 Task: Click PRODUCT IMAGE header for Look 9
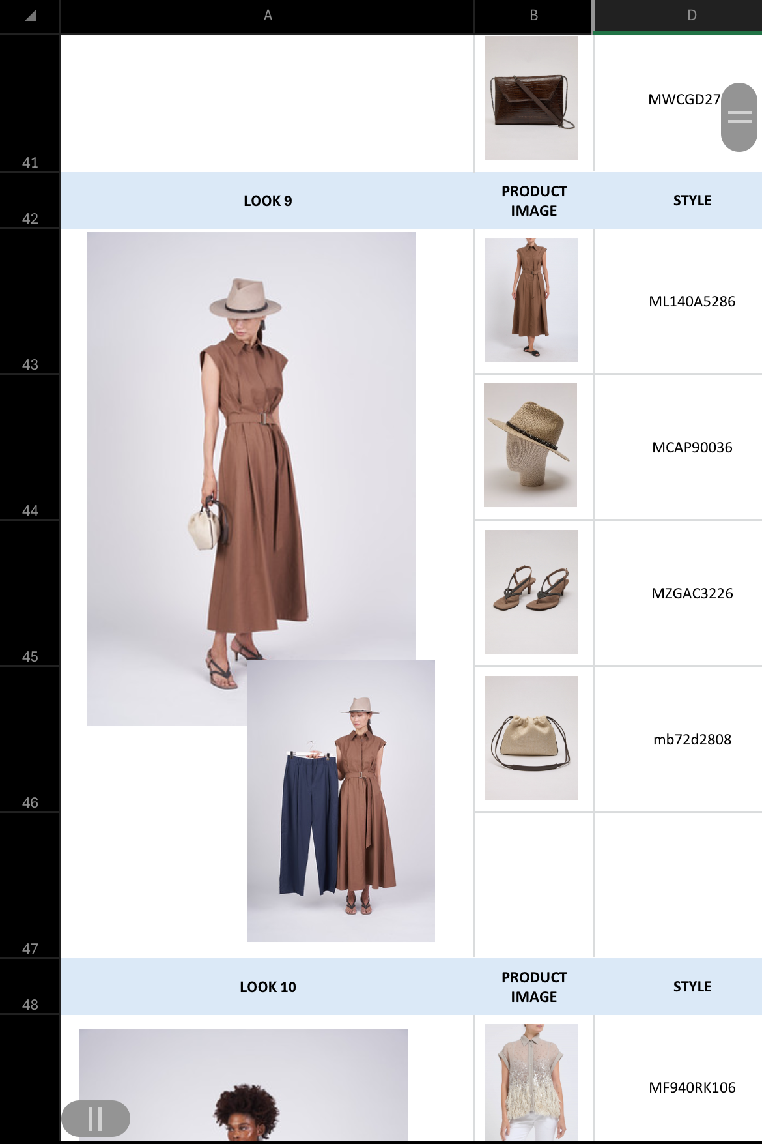pyautogui.click(x=533, y=201)
